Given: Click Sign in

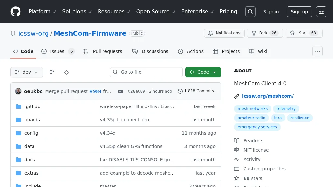Looking at the screenshot, I should [x=271, y=12].
